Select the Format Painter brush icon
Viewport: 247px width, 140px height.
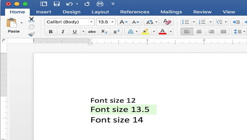coord(31,34)
